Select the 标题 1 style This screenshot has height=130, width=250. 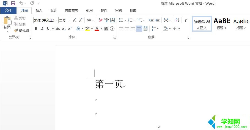point(221,24)
